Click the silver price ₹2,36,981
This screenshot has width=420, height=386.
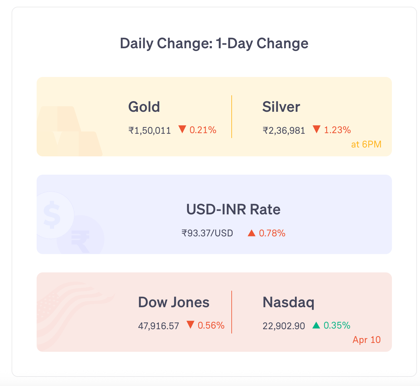[x=284, y=131]
